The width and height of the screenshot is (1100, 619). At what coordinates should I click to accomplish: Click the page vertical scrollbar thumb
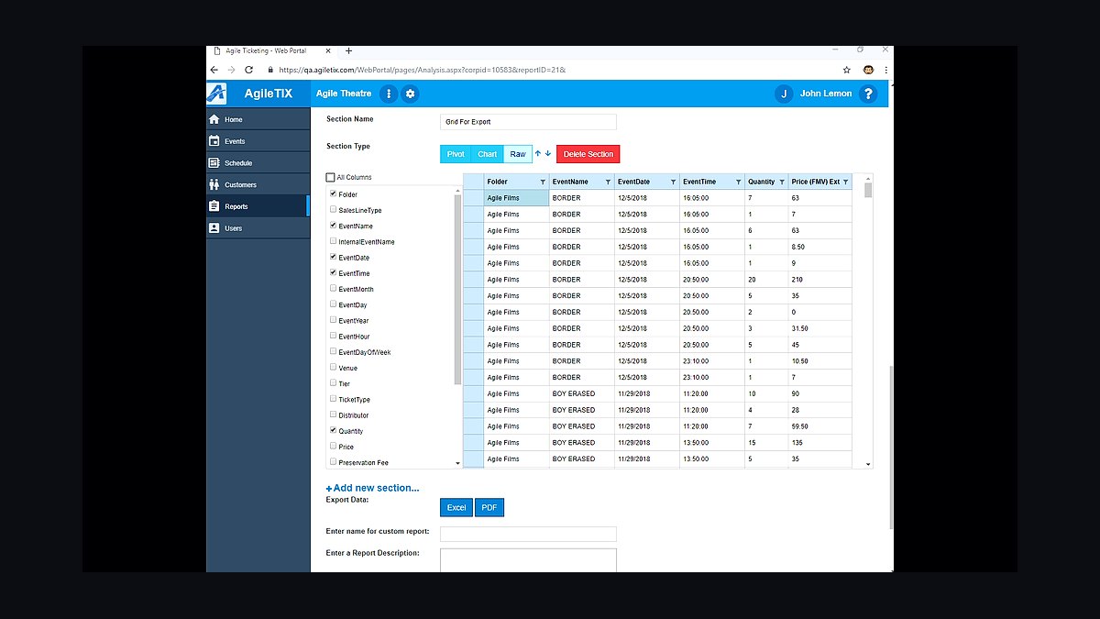point(891,448)
